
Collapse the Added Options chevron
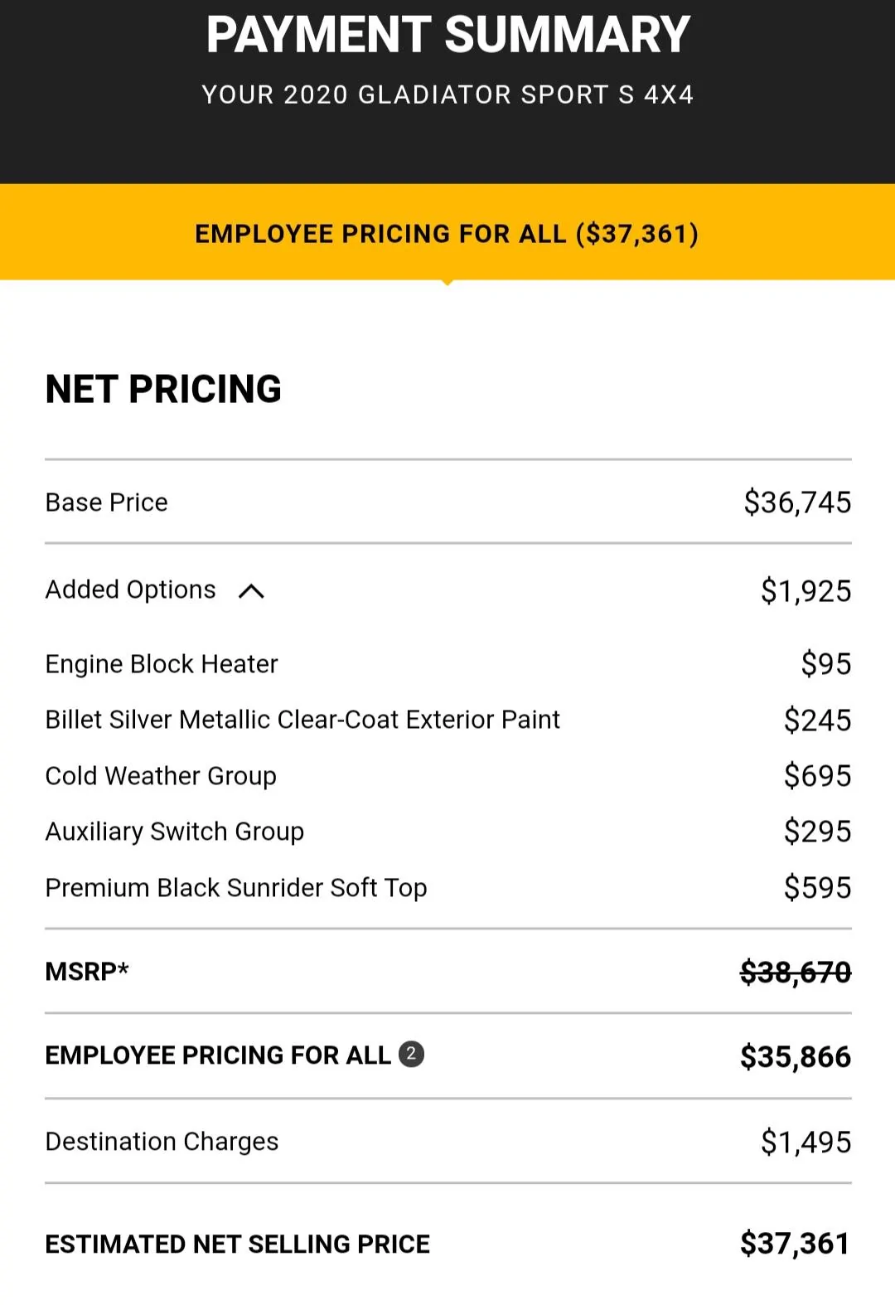tap(251, 591)
